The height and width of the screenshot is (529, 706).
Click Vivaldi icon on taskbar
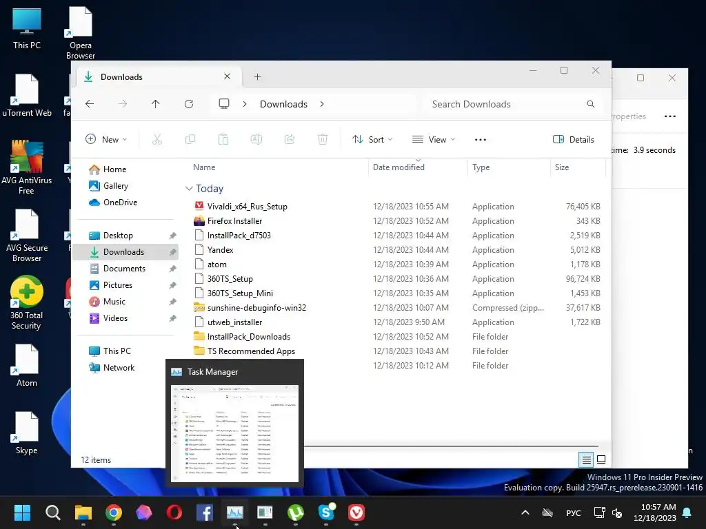pos(356,512)
